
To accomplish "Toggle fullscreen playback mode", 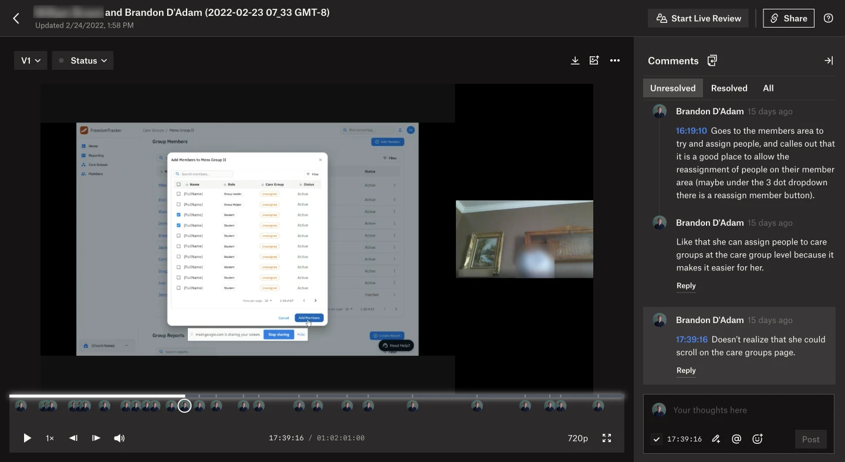I will (607, 438).
